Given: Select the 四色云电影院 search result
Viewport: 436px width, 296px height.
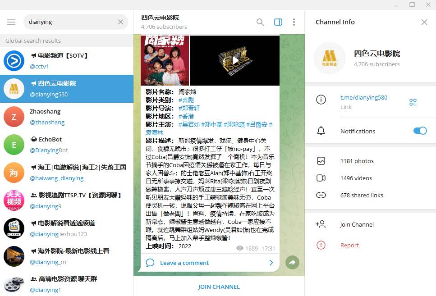Looking at the screenshot, I should pos(67,89).
